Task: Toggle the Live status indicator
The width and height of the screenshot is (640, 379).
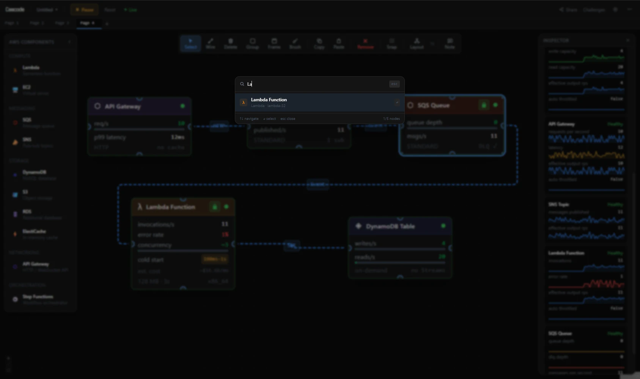Action: point(131,9)
